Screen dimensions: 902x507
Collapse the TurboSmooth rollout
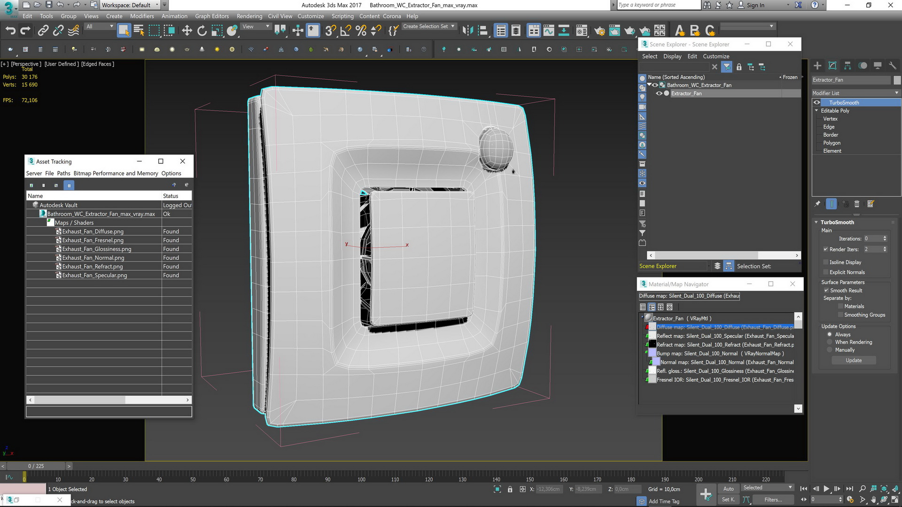(816, 223)
